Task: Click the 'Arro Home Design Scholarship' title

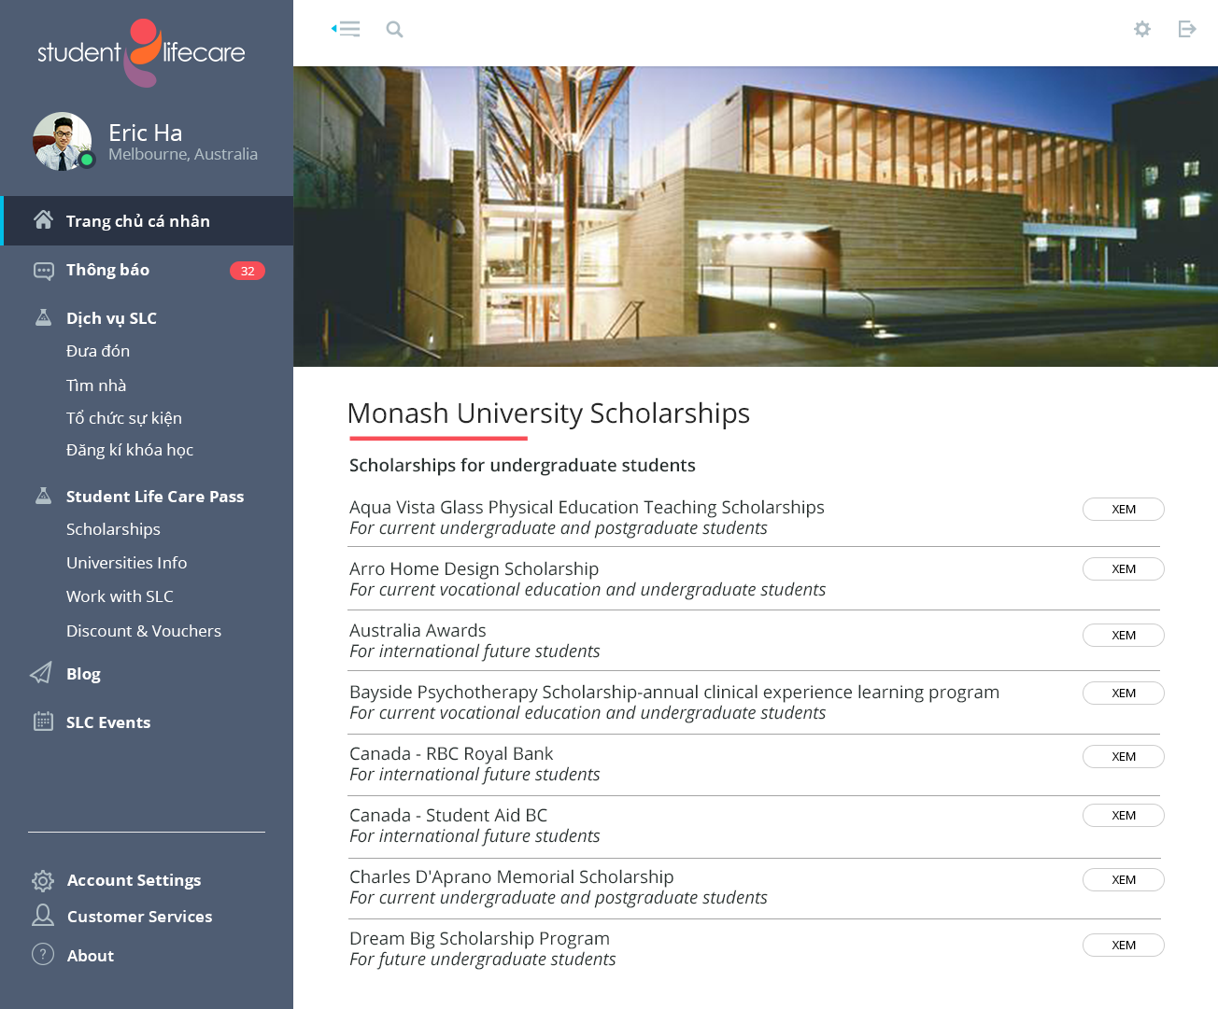Action: 474,568
